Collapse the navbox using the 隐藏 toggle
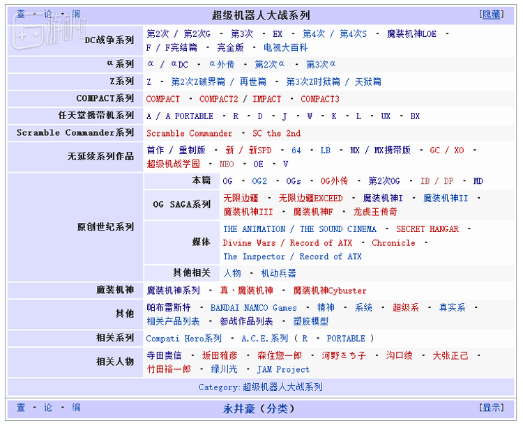The height and width of the screenshot is (425, 523). pos(491,15)
